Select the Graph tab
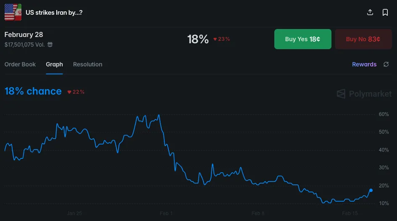397x221 pixels. (54, 64)
